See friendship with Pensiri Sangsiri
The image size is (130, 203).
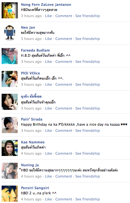pos(88,199)
